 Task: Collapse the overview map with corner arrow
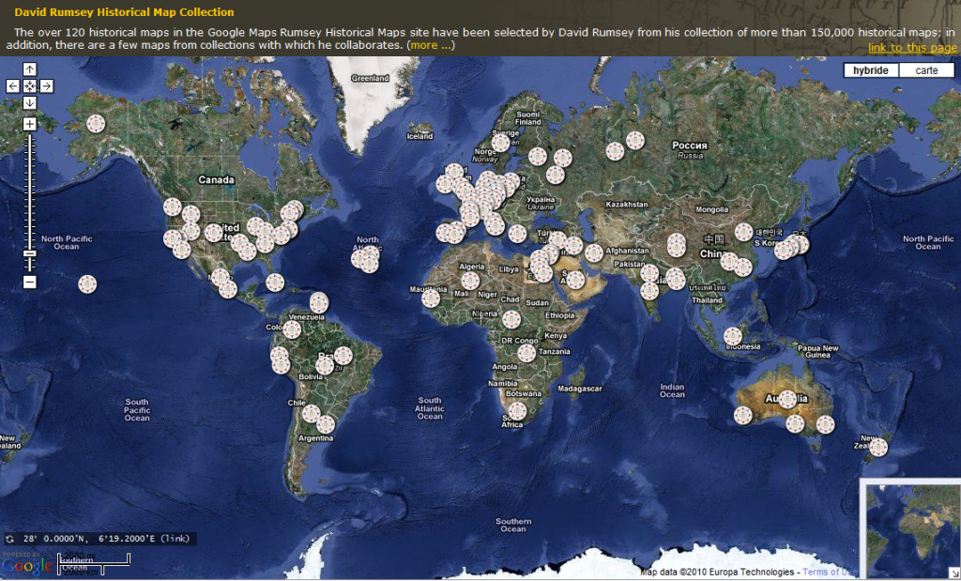coord(955,575)
